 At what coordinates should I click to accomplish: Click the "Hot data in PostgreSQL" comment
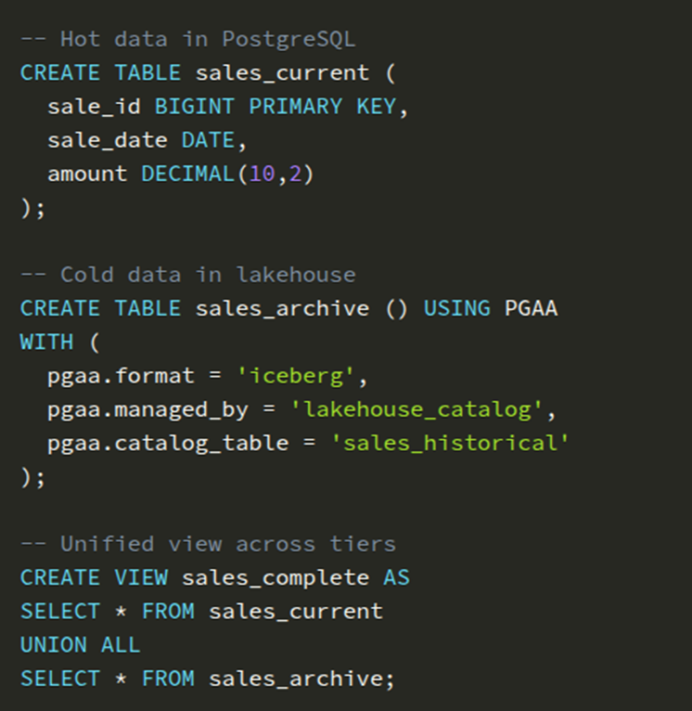187,39
